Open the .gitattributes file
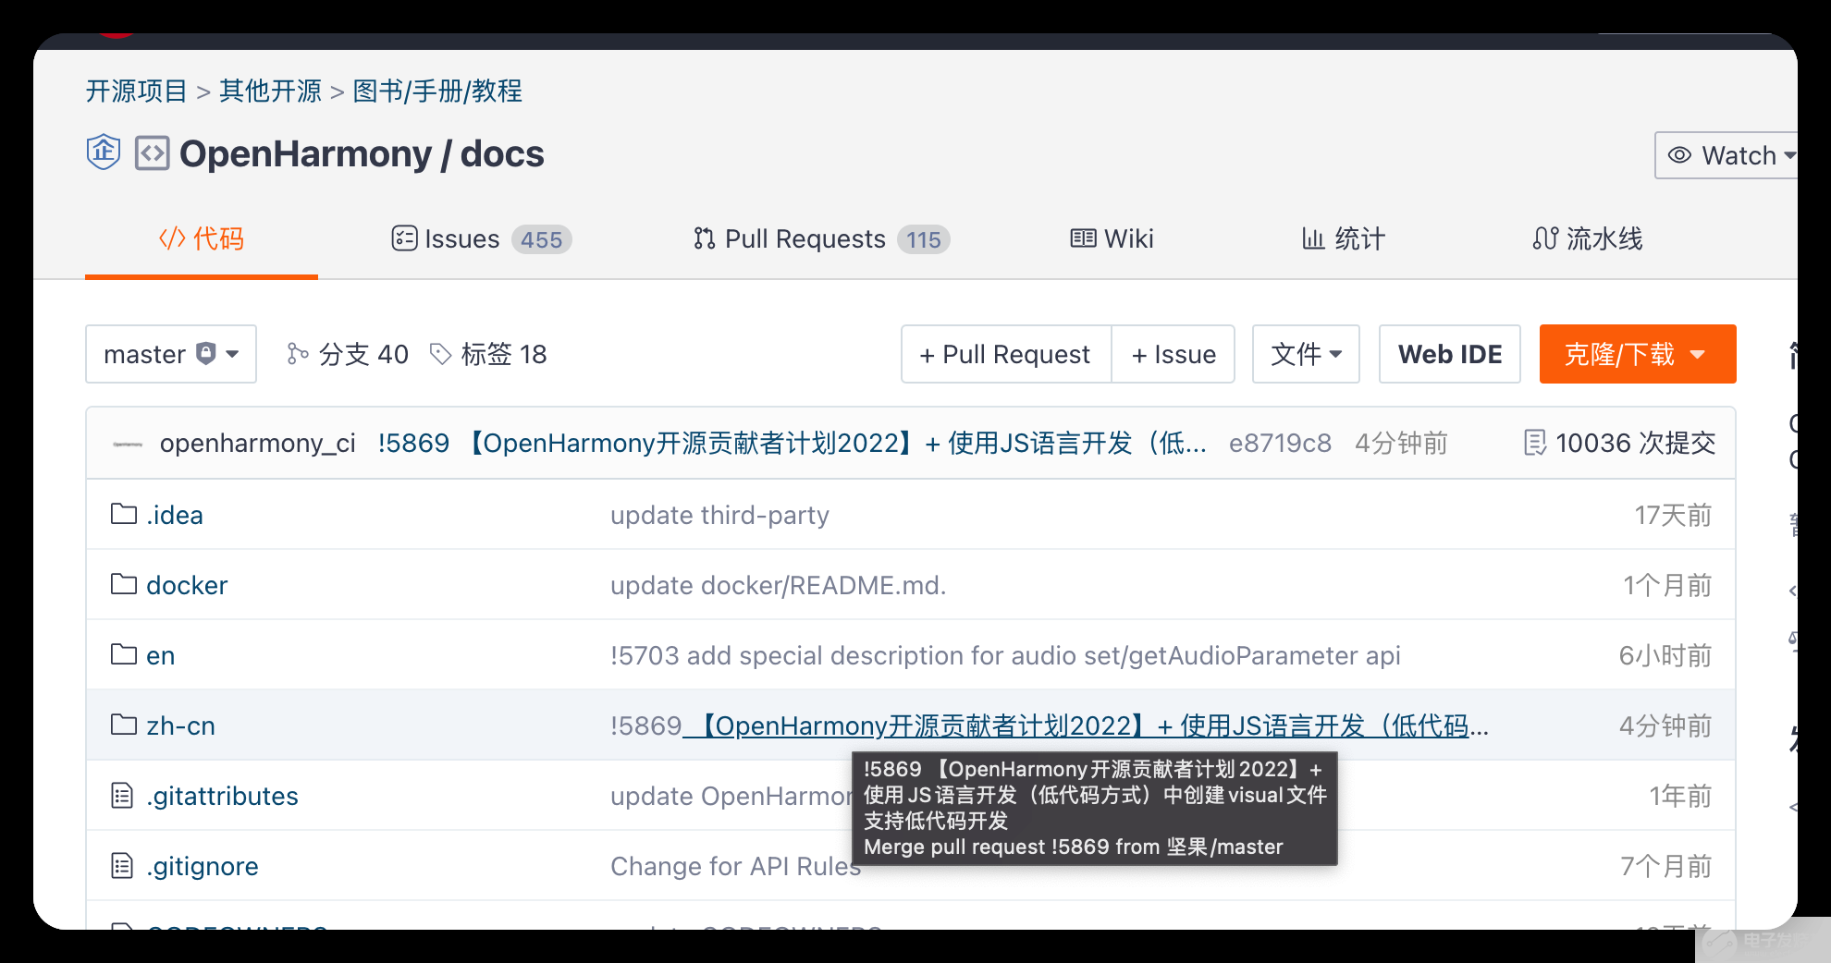 223,796
